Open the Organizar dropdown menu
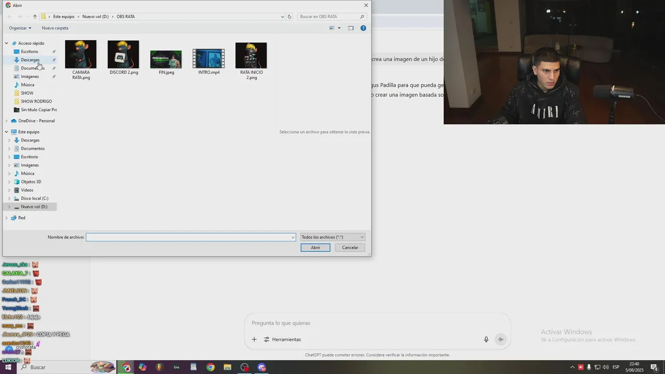Viewport: 665px width, 374px height. pyautogui.click(x=20, y=28)
